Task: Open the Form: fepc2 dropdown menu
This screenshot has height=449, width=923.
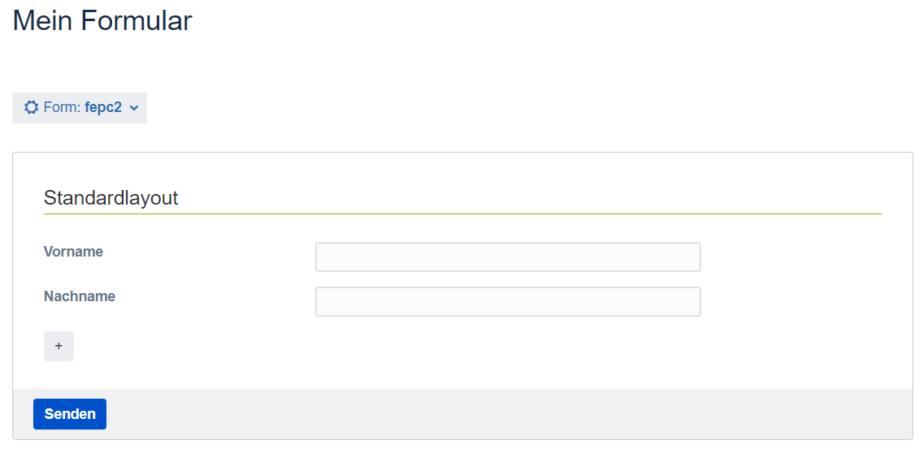Action: pyautogui.click(x=80, y=107)
